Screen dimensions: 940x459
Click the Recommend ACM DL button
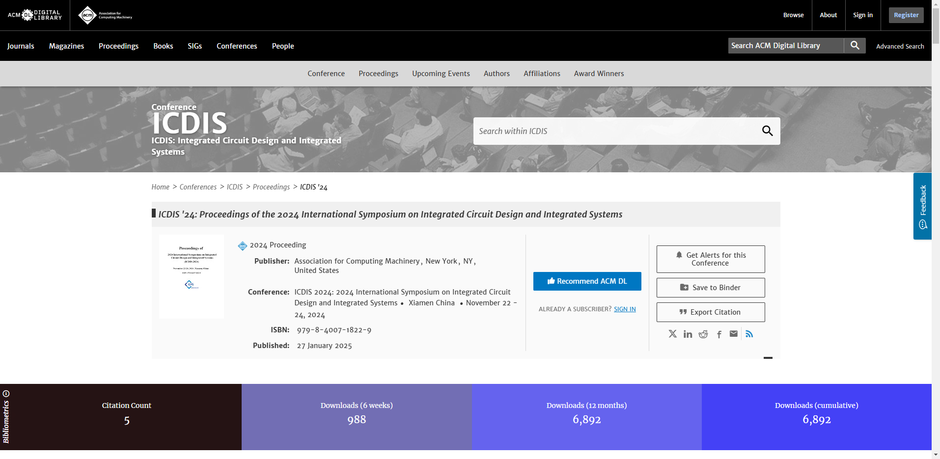(x=587, y=281)
